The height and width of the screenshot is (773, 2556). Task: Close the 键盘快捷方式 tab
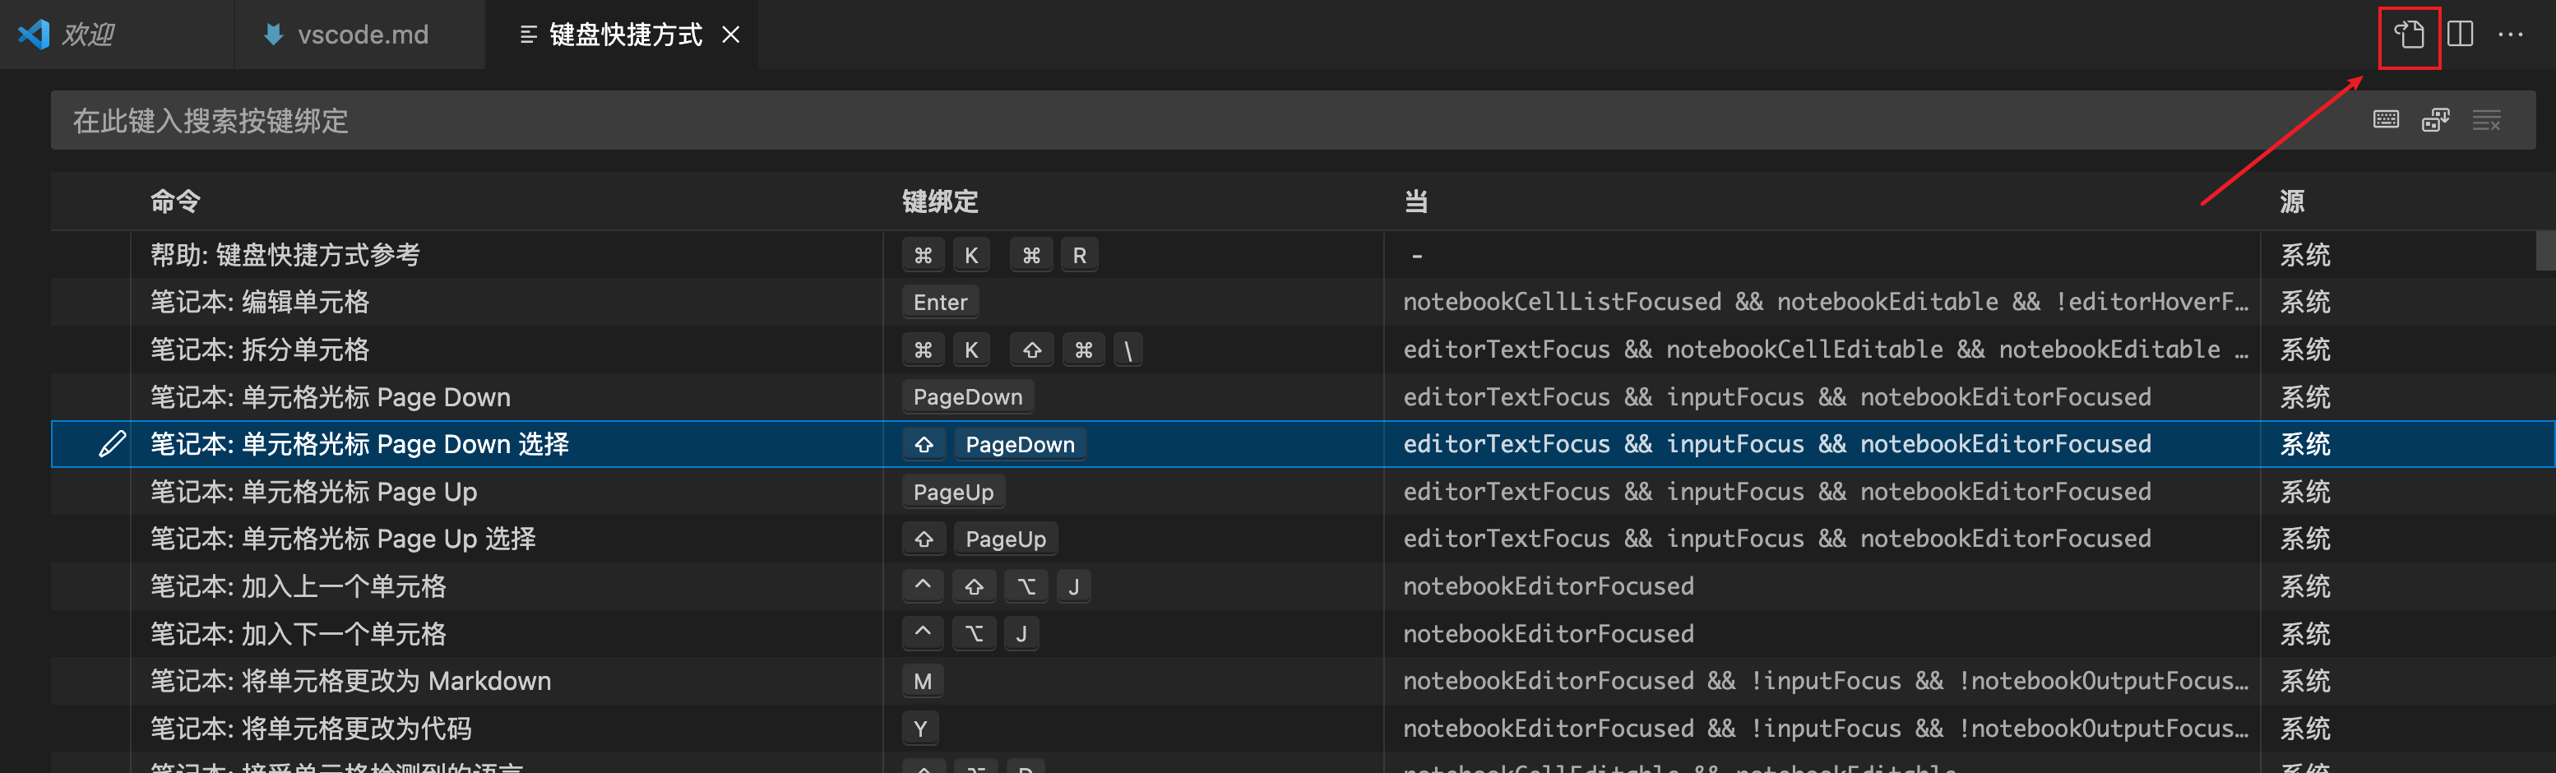730,35
